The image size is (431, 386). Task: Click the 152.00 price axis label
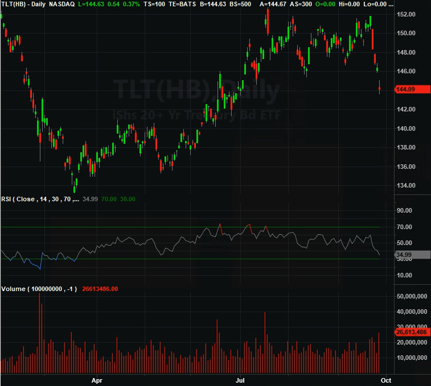pos(406,14)
